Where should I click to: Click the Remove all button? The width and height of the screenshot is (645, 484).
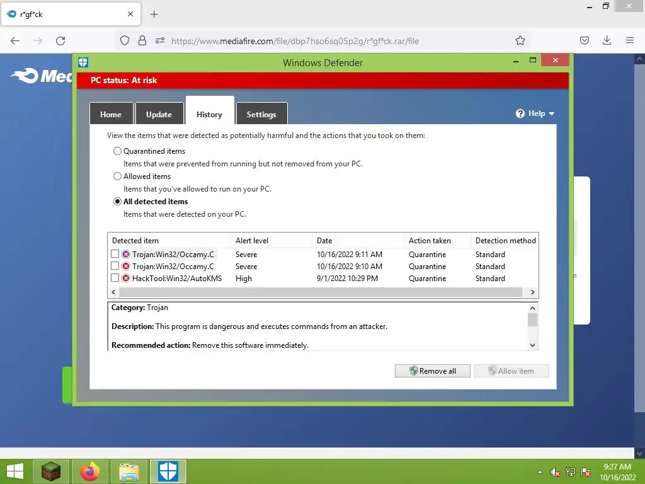[x=432, y=371]
